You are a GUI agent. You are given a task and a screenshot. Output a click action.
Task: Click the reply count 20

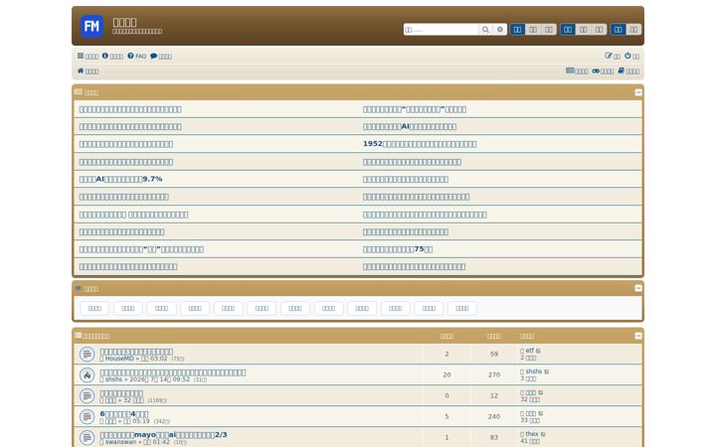point(447,374)
